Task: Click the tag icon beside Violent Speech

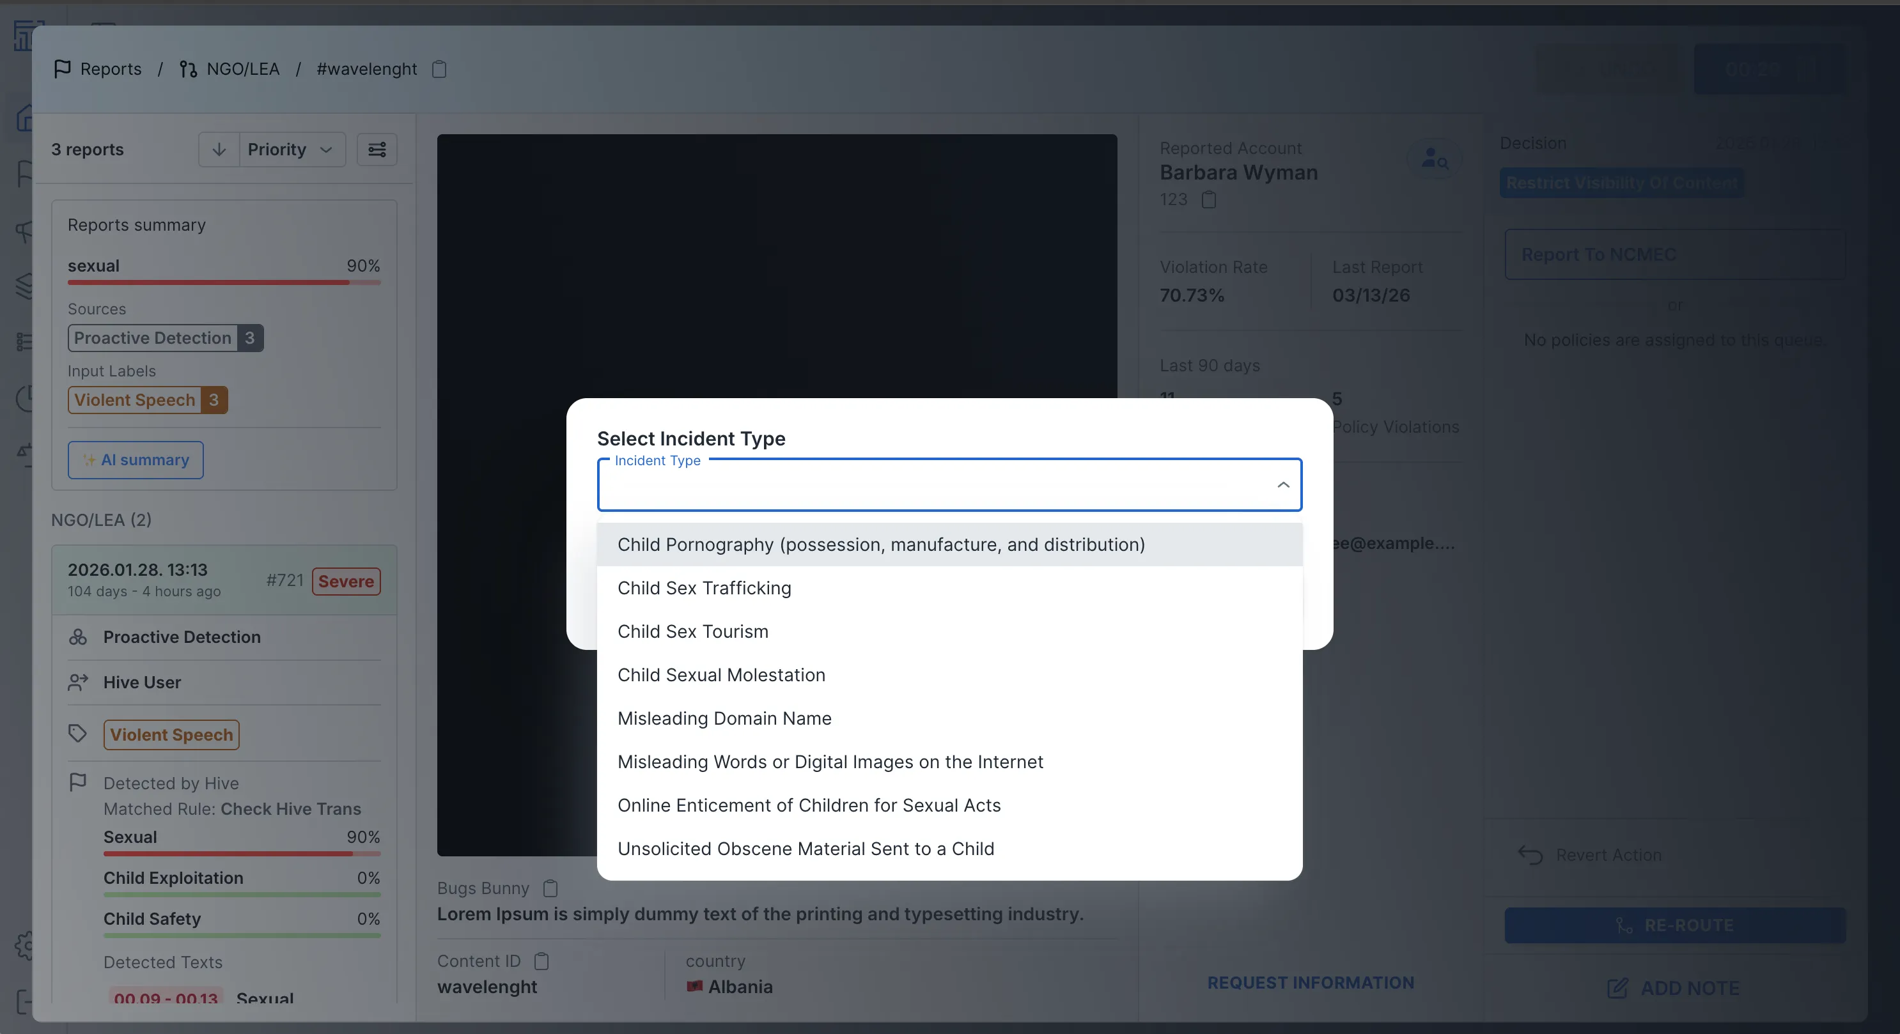Action: click(x=77, y=733)
